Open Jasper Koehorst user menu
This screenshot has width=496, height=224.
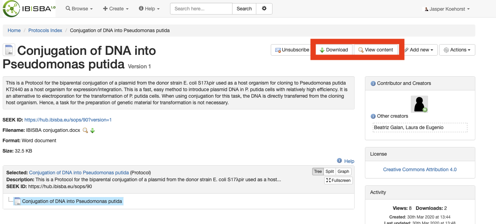pos(447,9)
